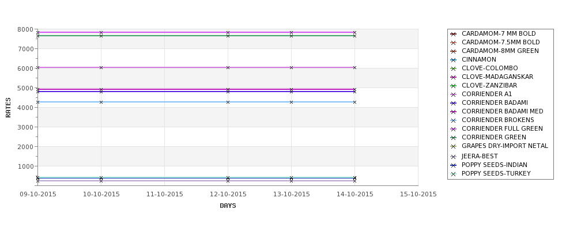The image size is (562, 247).
Task: Click the POPPY SEEDS-TURKEY legend marker
Action: click(x=453, y=174)
